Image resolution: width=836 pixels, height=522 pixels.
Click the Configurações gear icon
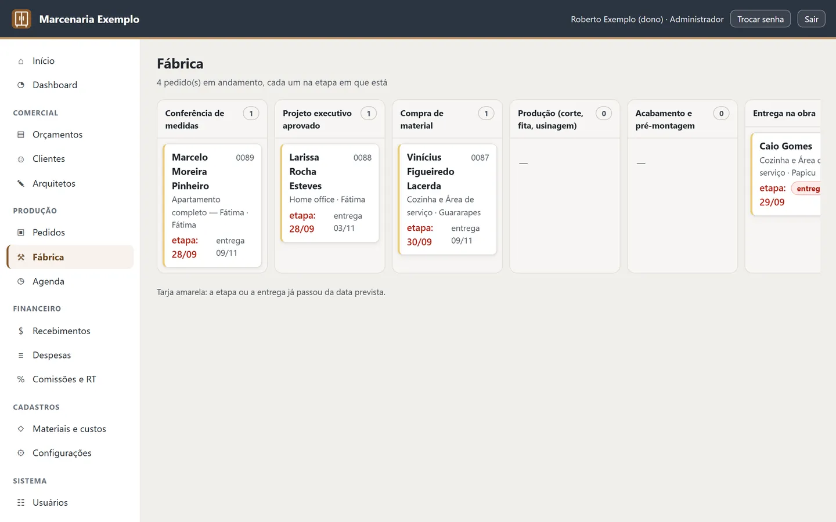tap(21, 453)
